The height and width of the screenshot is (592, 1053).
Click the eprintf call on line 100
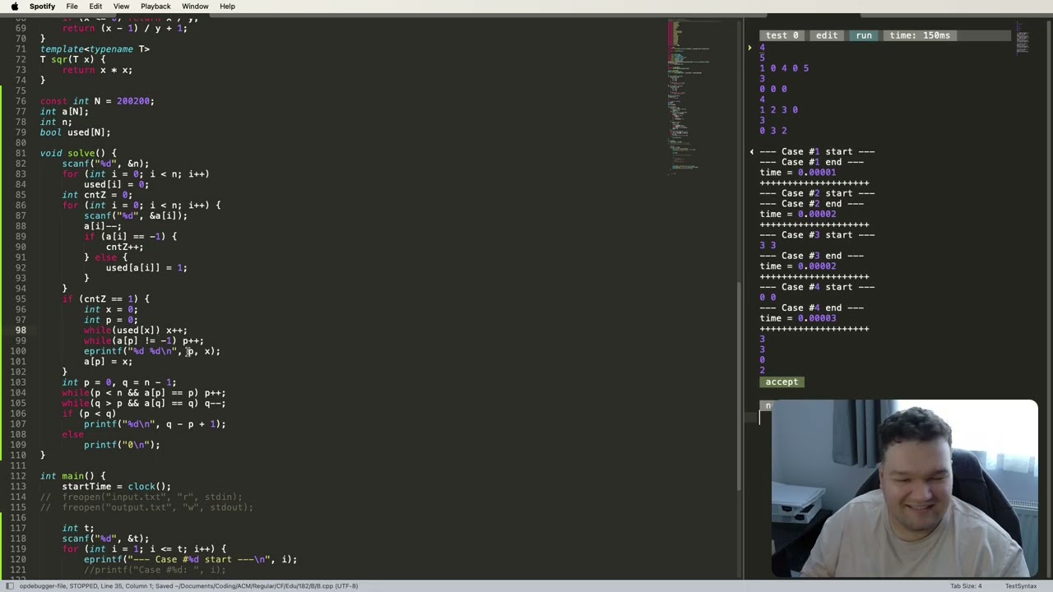[152, 351]
